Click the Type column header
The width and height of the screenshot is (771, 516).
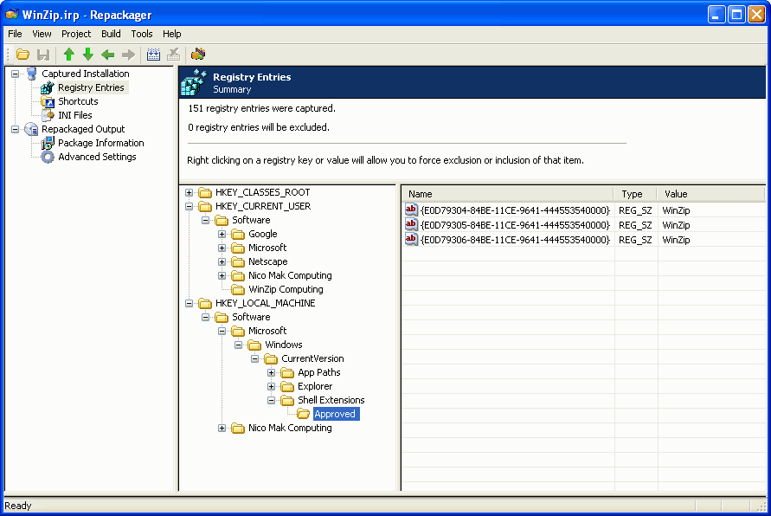pos(635,194)
